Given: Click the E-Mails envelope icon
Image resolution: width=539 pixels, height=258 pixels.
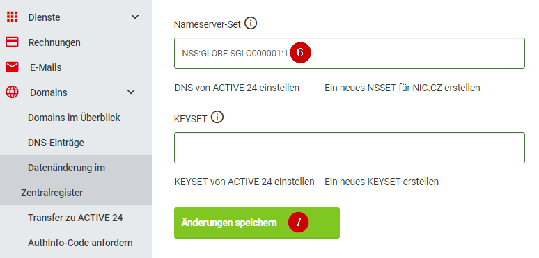Looking at the screenshot, I should 12,67.
